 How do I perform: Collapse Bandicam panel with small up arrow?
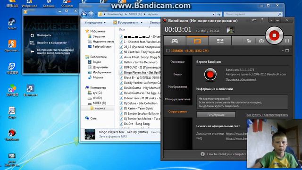[283, 51]
